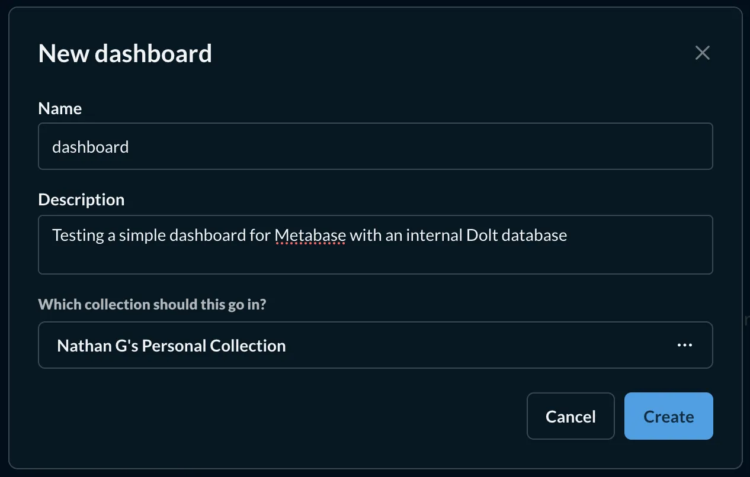Click the New dashboard heading

125,53
